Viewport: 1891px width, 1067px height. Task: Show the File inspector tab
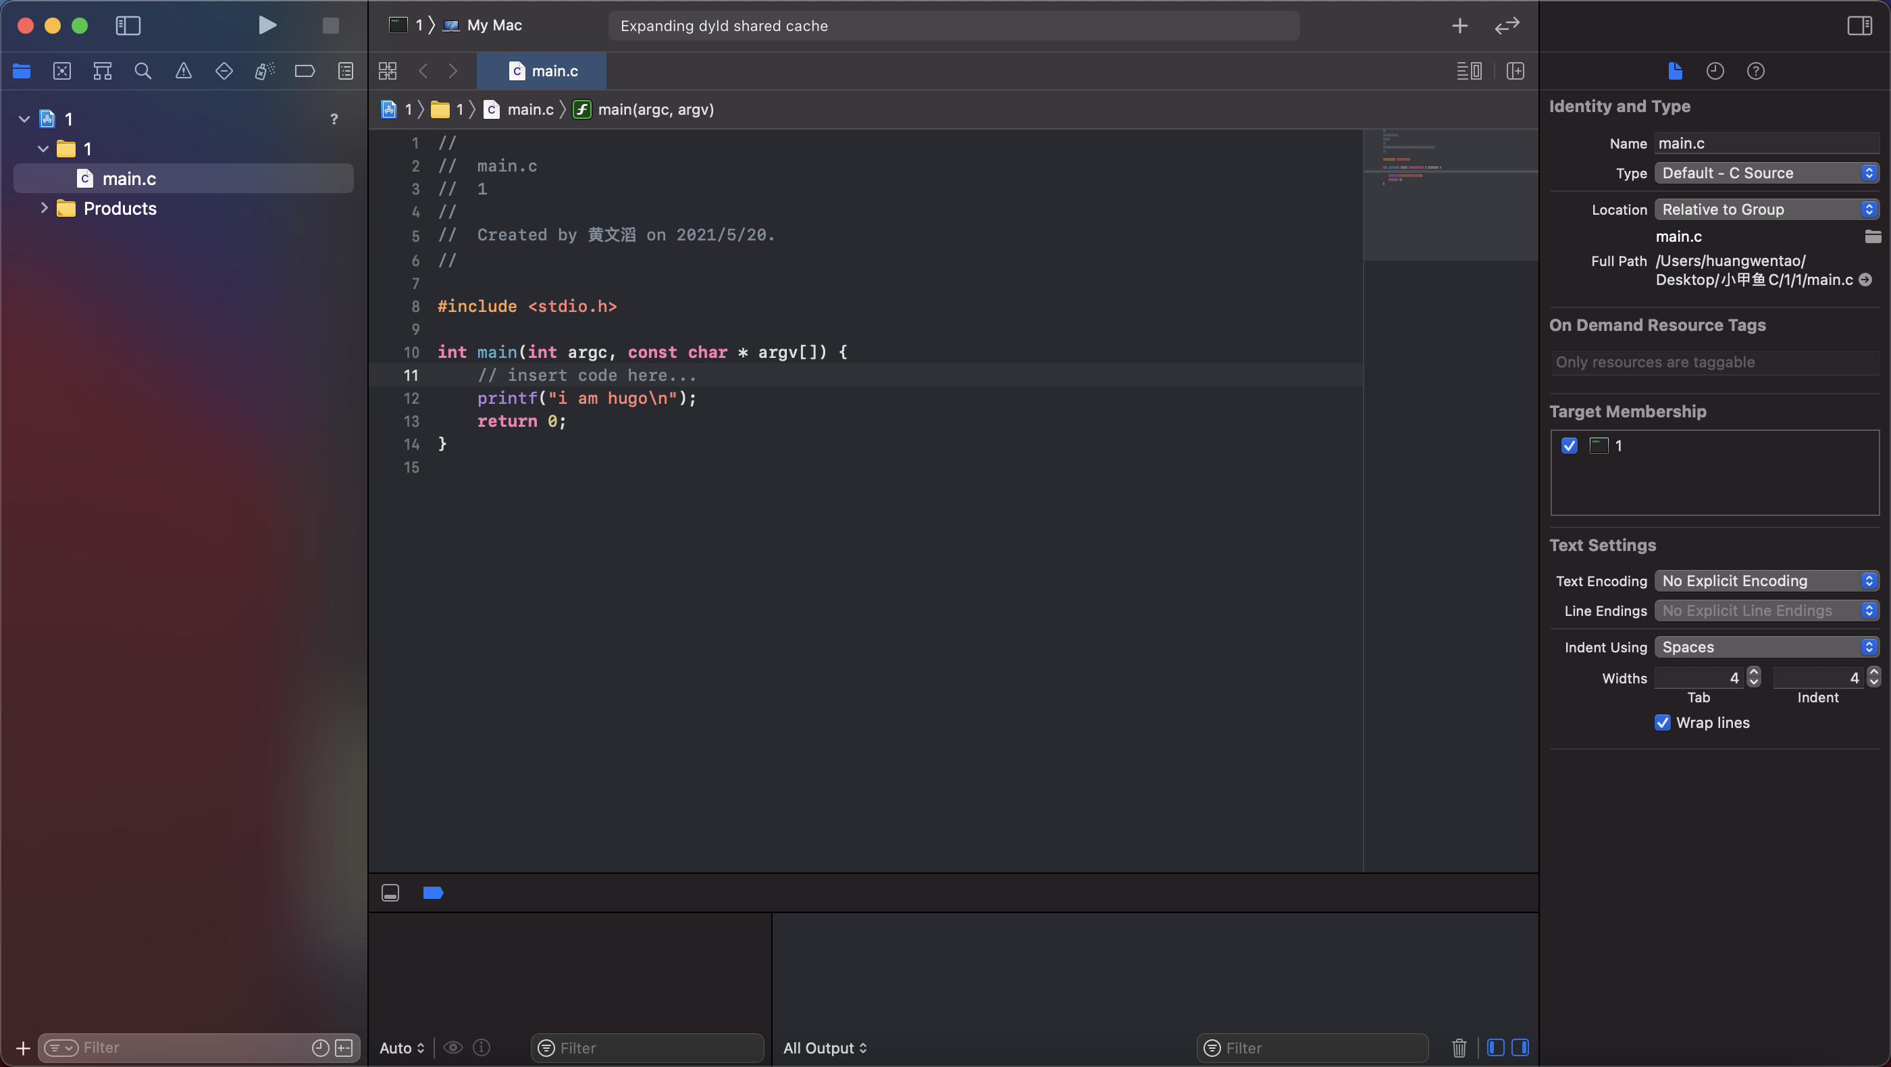[1675, 71]
